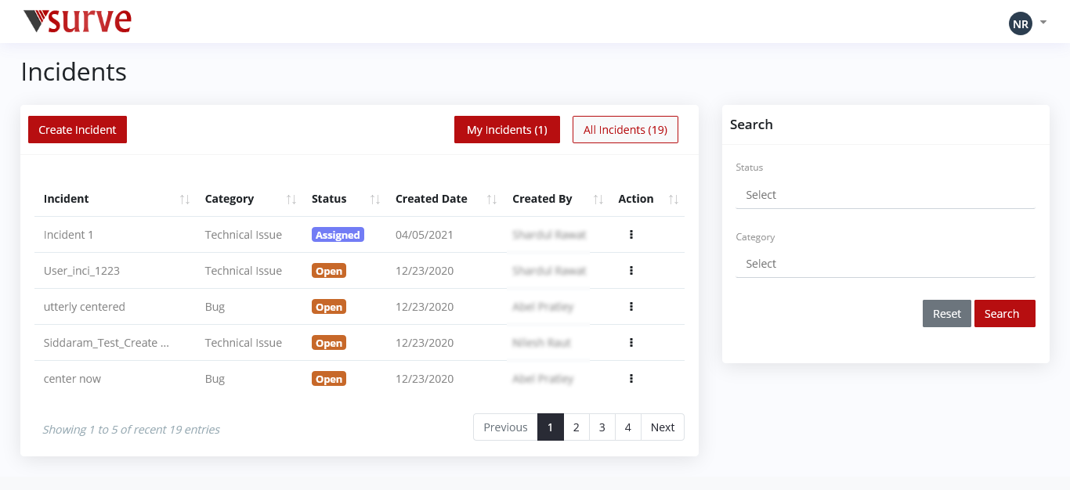Viewport: 1070px width, 490px height.
Task: Click the 'center now' incident name
Action: [x=72, y=379]
